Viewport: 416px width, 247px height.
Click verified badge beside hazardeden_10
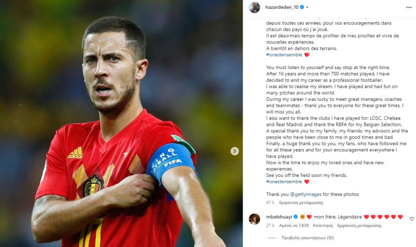coord(302,7)
